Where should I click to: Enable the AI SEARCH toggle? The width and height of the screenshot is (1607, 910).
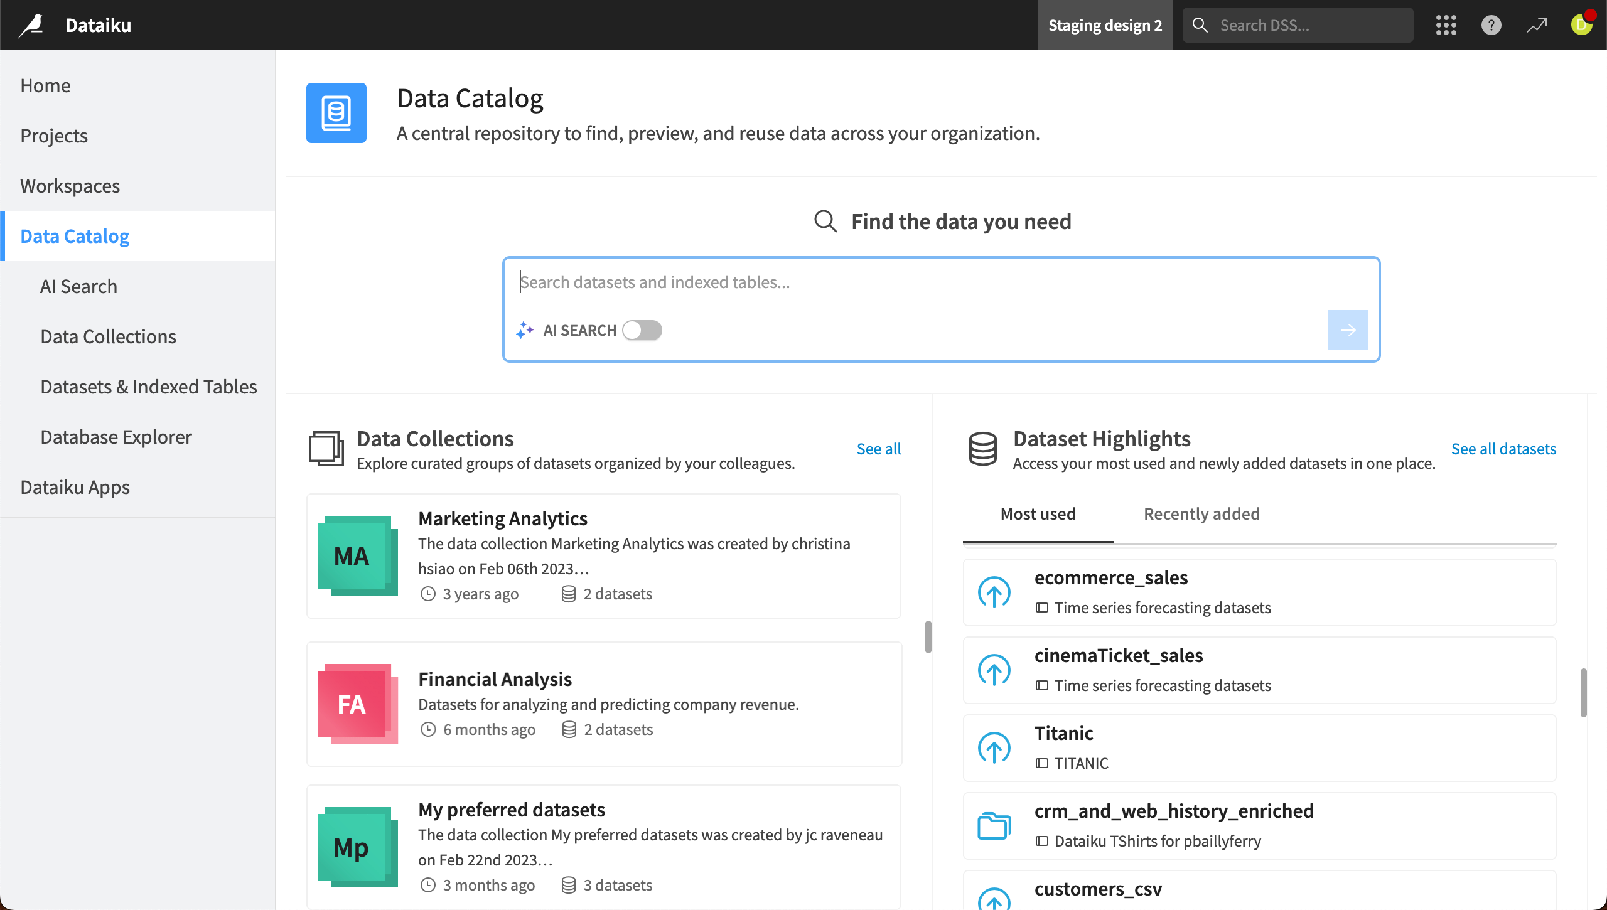coord(642,330)
